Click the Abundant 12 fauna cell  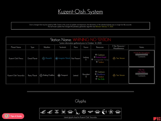[86, 75]
